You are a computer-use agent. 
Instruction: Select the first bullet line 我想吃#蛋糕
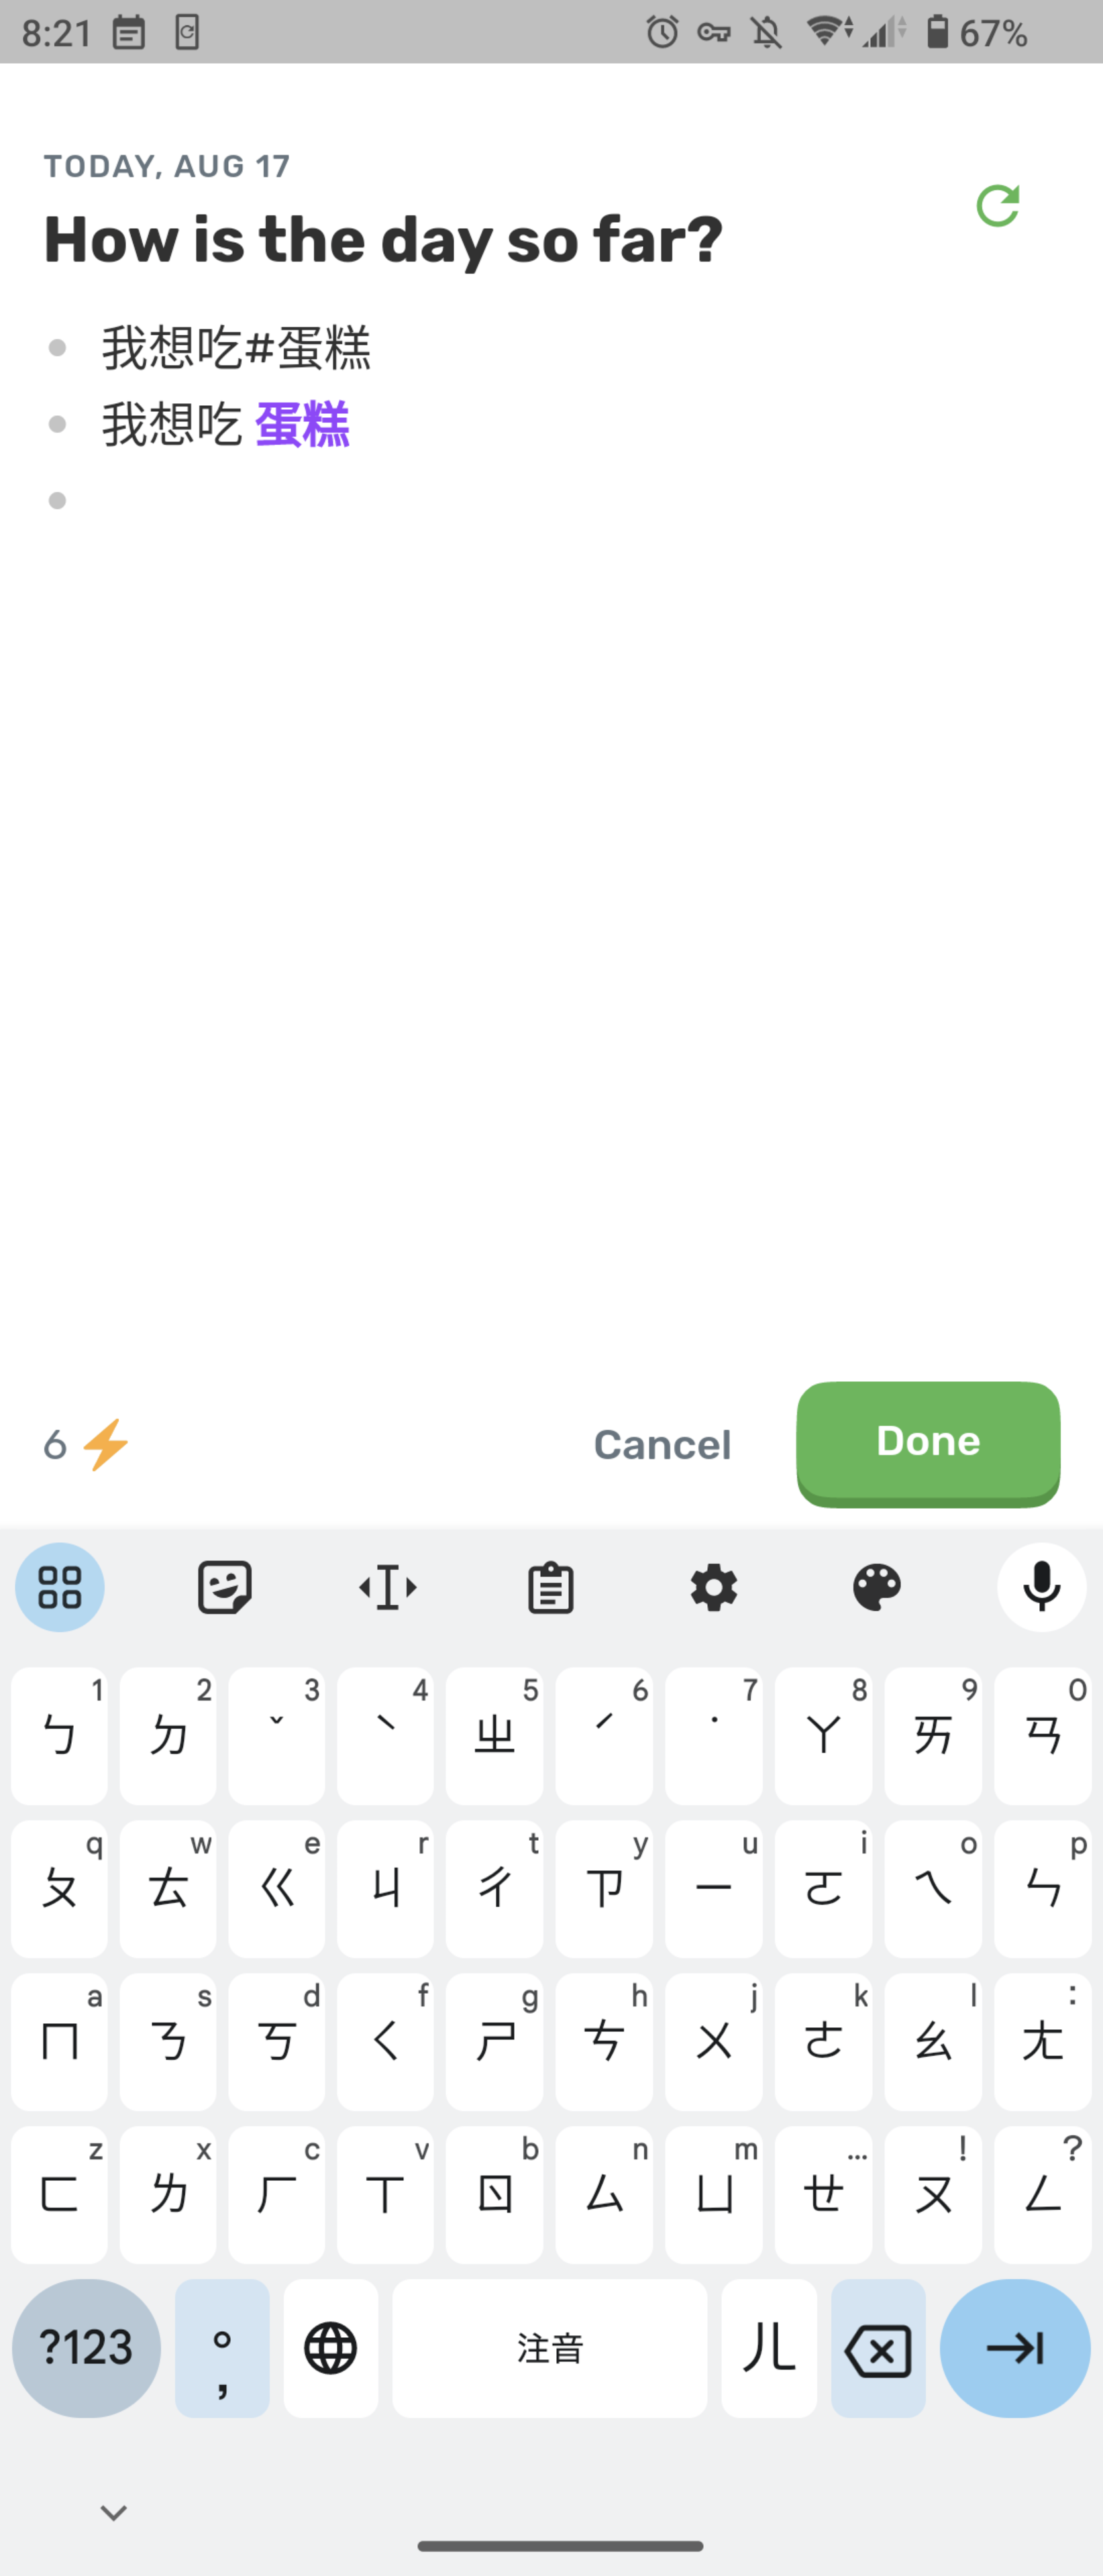[x=236, y=348]
